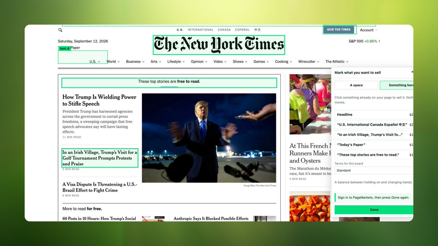
Task: Click The New York Times masthead logo
Action: coord(219,45)
